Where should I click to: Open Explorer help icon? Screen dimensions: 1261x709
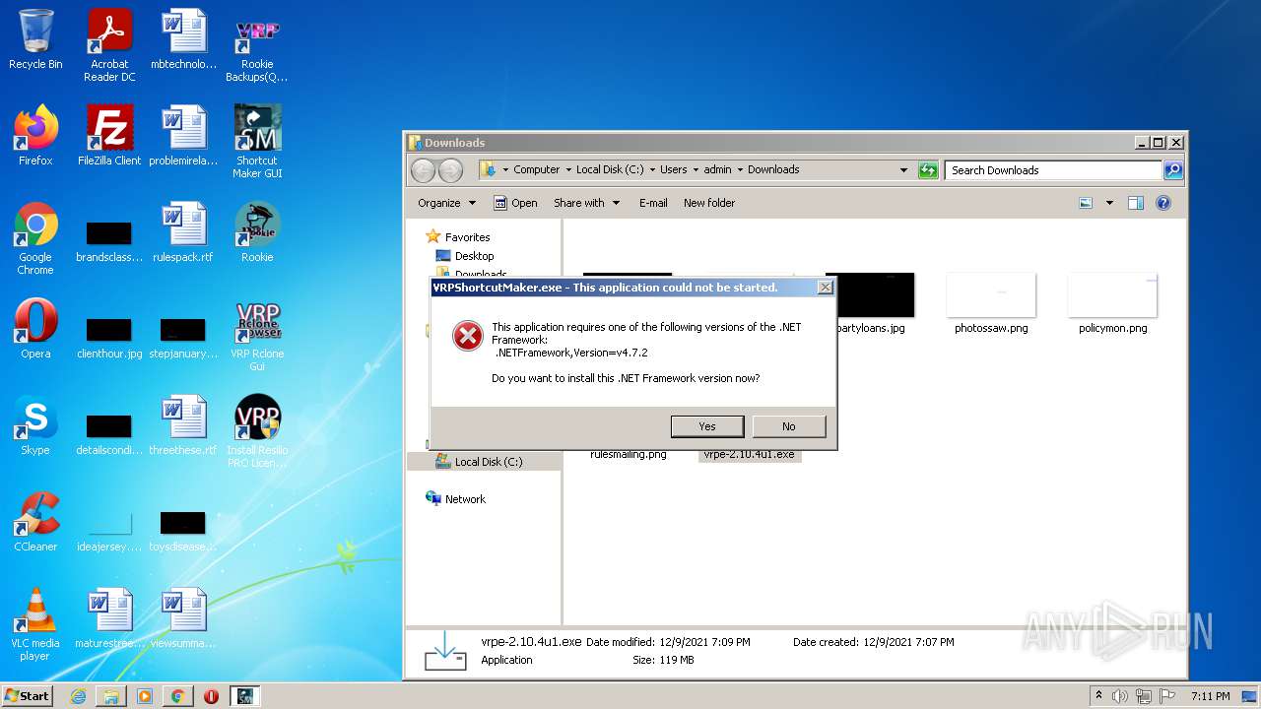(x=1163, y=203)
